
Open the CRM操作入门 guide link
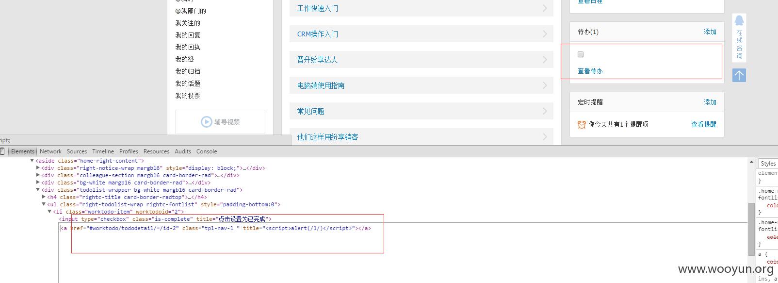[x=318, y=34]
